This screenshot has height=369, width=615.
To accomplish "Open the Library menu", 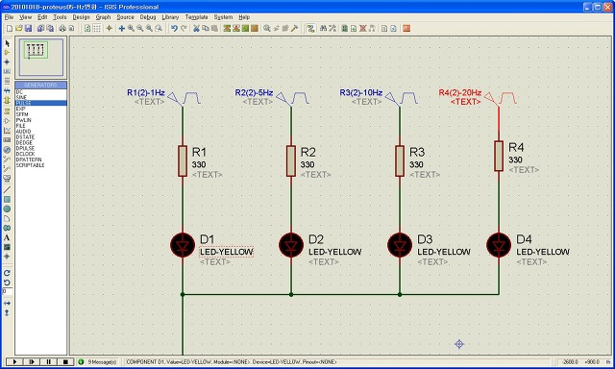I will [x=170, y=17].
